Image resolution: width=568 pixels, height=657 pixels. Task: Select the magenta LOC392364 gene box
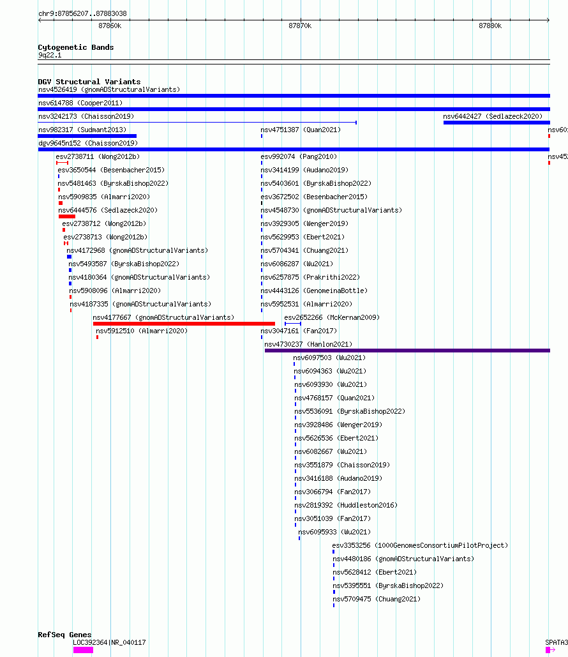(x=84, y=650)
